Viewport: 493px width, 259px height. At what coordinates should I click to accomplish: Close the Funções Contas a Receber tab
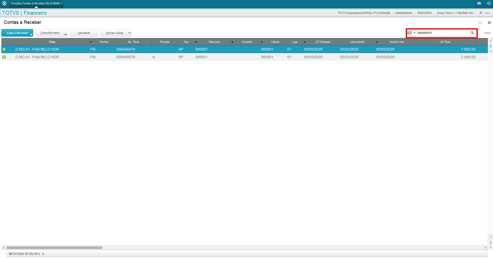pos(62,3)
